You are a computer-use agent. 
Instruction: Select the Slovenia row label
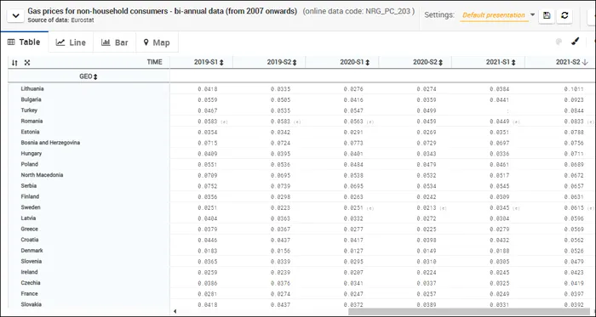[x=32, y=261]
